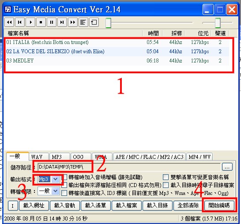Screen dimensions: 241x224
Task: Start playback with the play button
Action: [30, 22]
